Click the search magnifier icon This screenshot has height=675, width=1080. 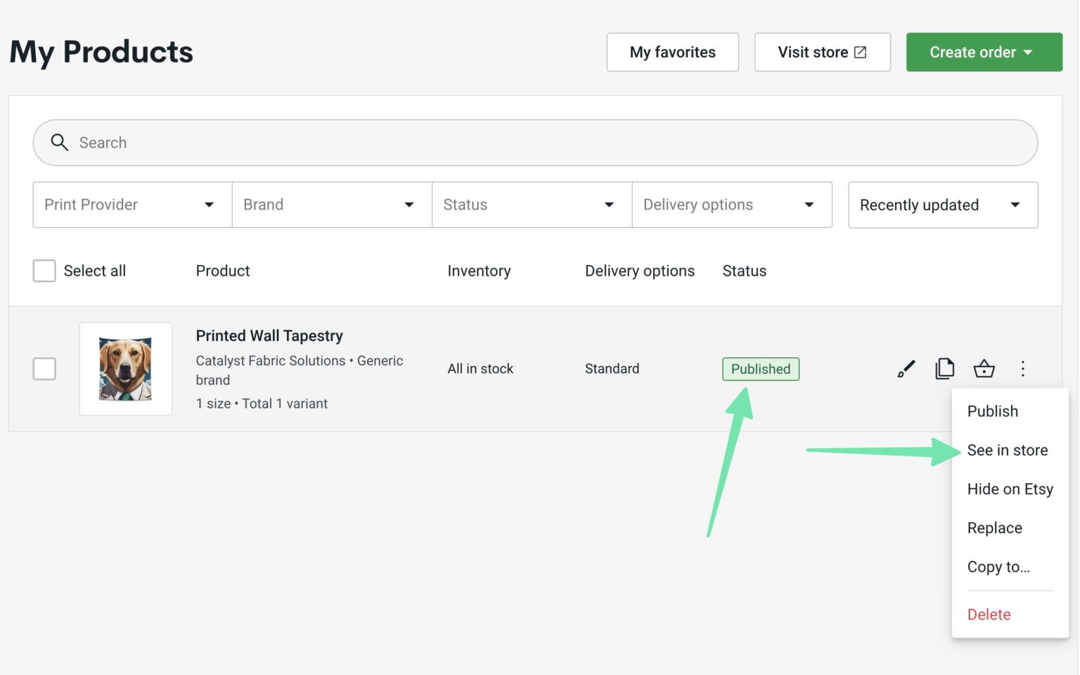(x=60, y=142)
